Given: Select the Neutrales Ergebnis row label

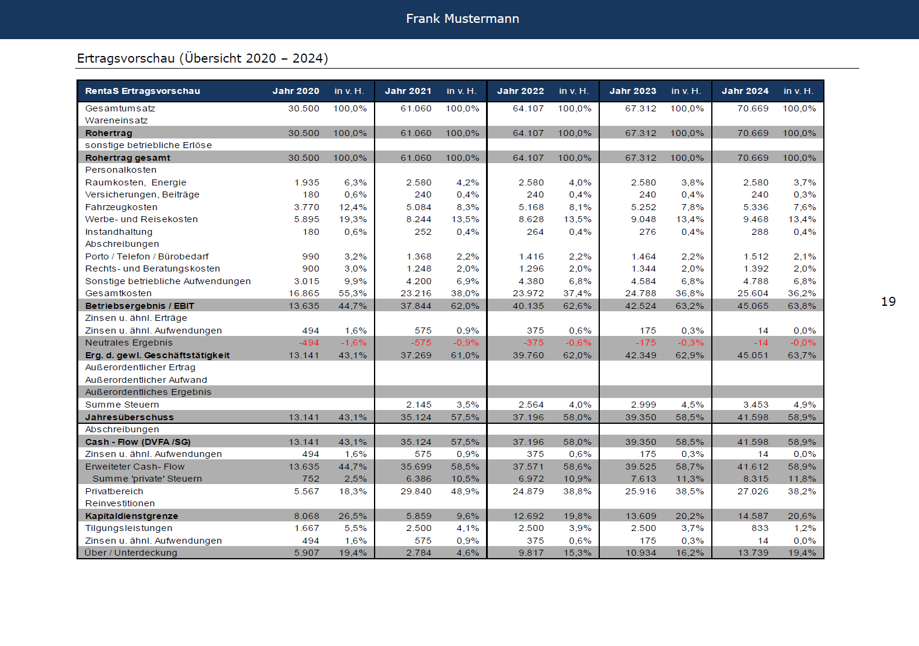Looking at the screenshot, I should point(129,343).
